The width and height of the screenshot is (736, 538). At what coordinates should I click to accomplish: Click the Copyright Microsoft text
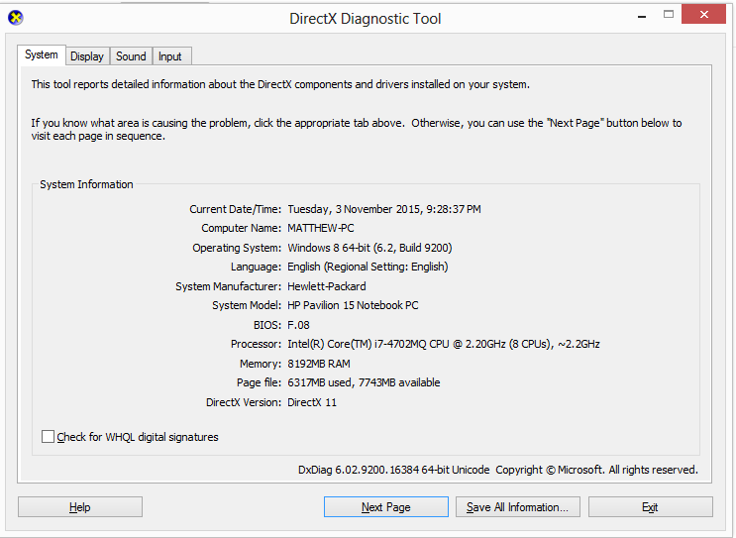pos(596,470)
